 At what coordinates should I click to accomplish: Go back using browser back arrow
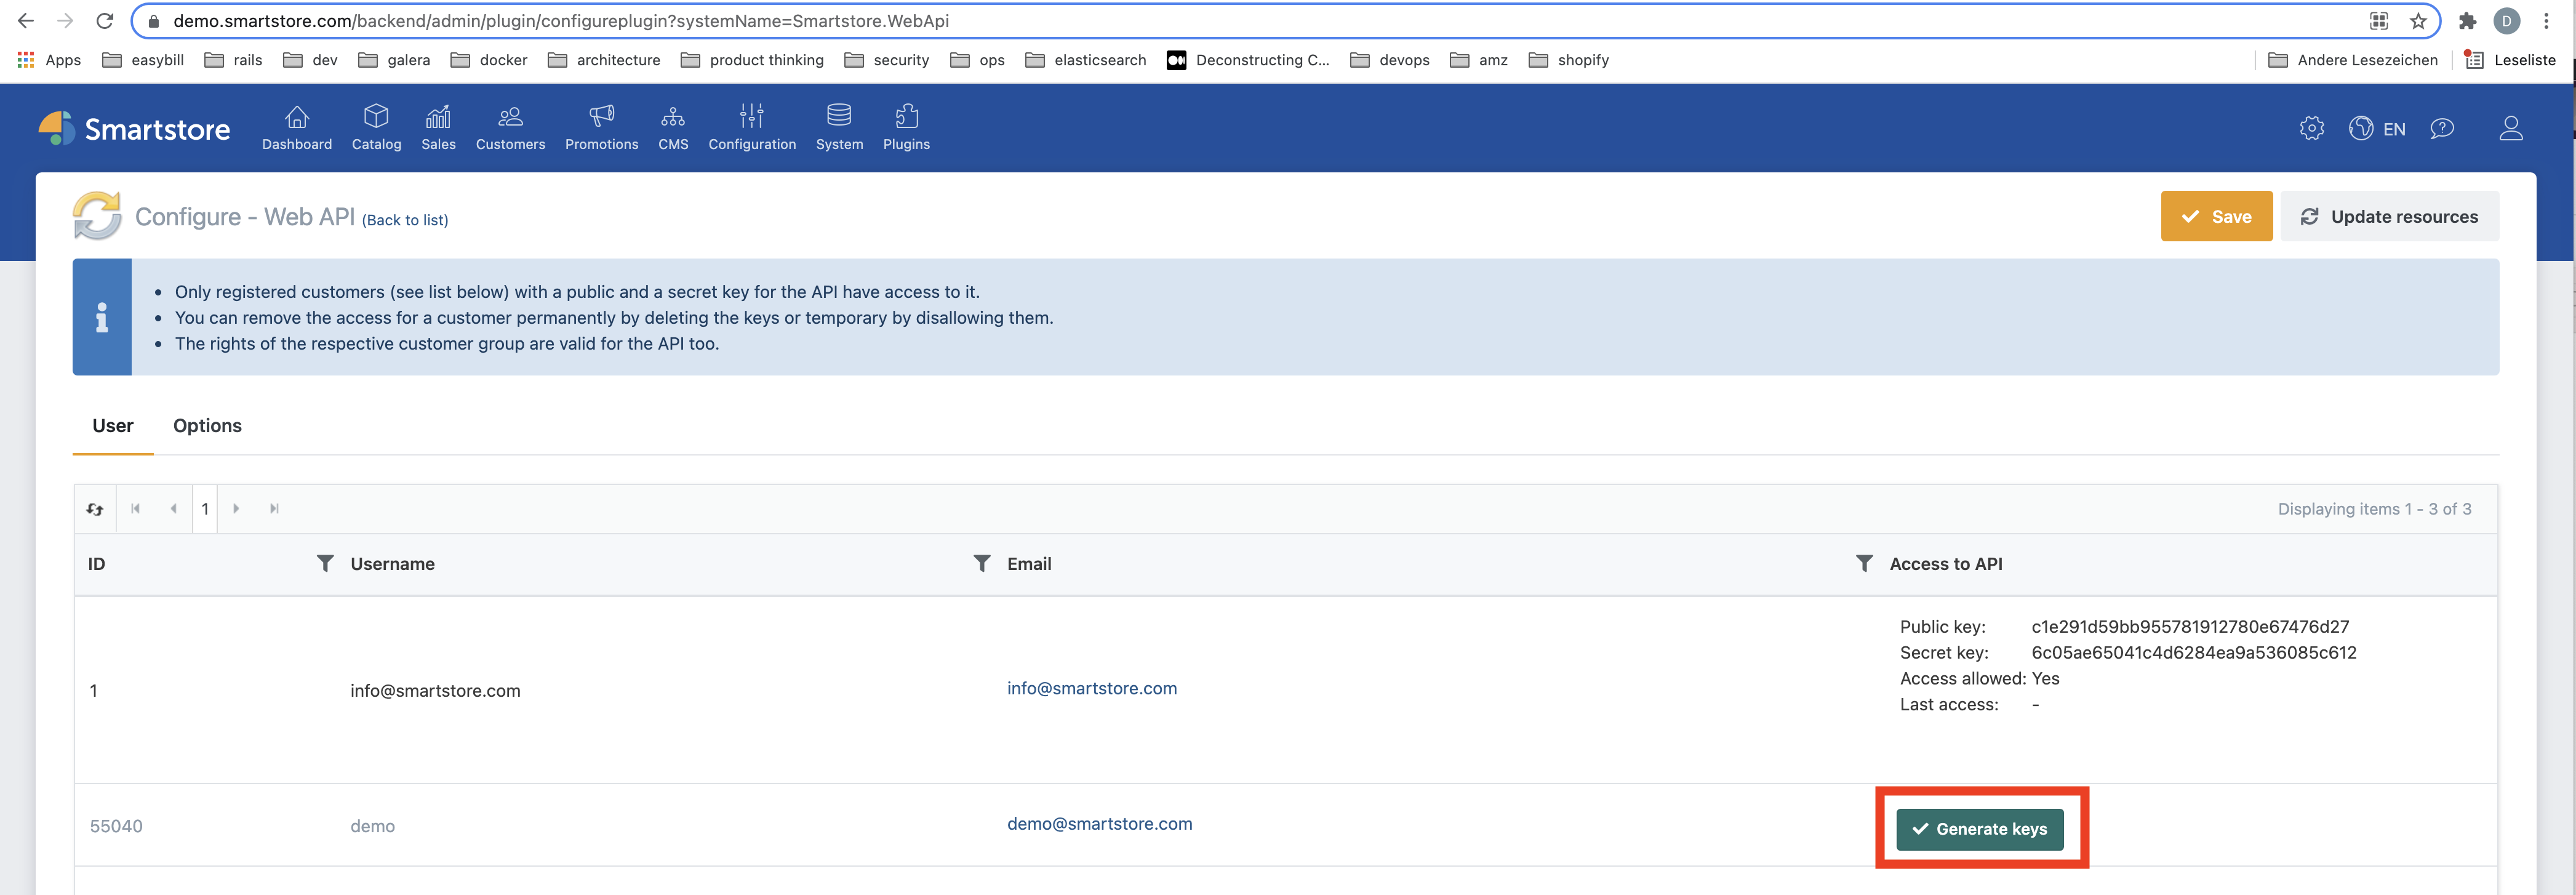pos(26,21)
